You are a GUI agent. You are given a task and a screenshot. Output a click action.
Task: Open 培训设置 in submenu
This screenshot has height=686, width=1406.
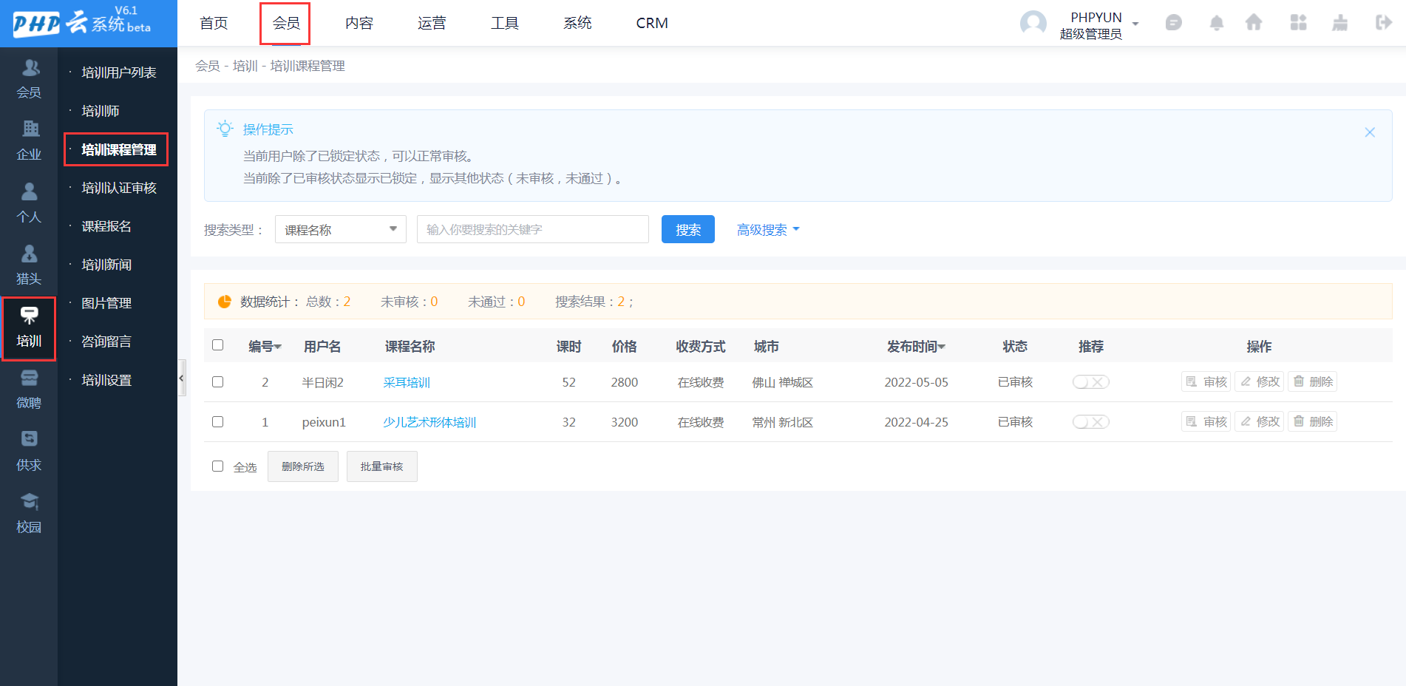(x=106, y=380)
